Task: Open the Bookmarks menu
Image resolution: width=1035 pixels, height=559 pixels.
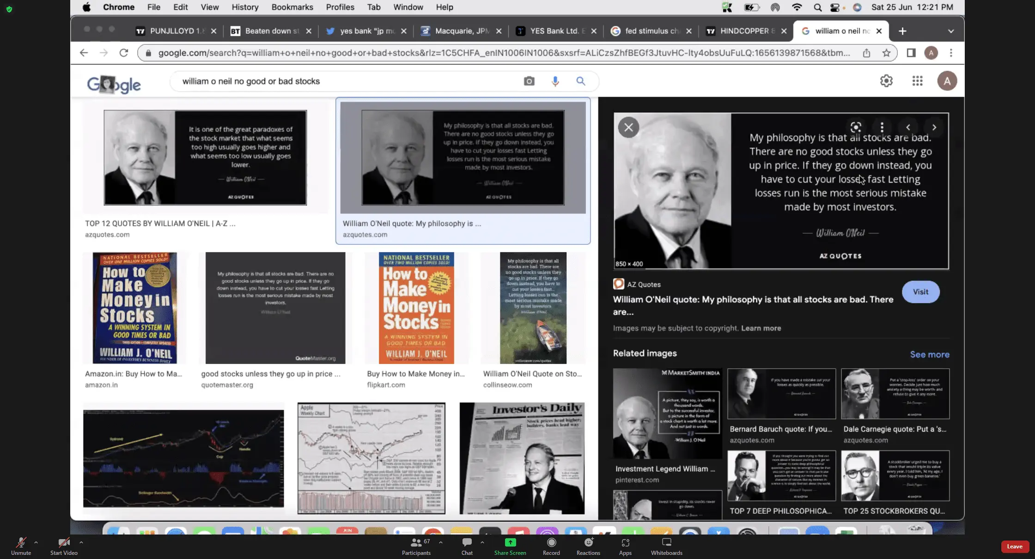Action: (x=292, y=7)
